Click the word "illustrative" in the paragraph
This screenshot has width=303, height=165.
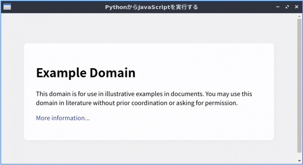(x=120, y=94)
